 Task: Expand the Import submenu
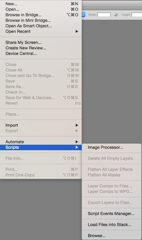41,125
